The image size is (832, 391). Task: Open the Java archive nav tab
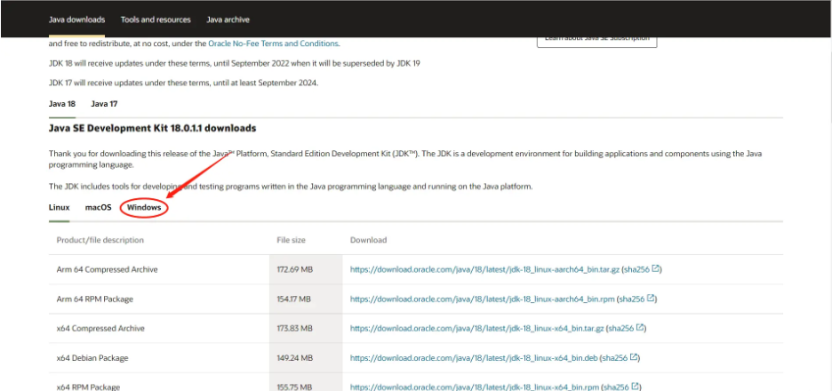click(x=228, y=20)
